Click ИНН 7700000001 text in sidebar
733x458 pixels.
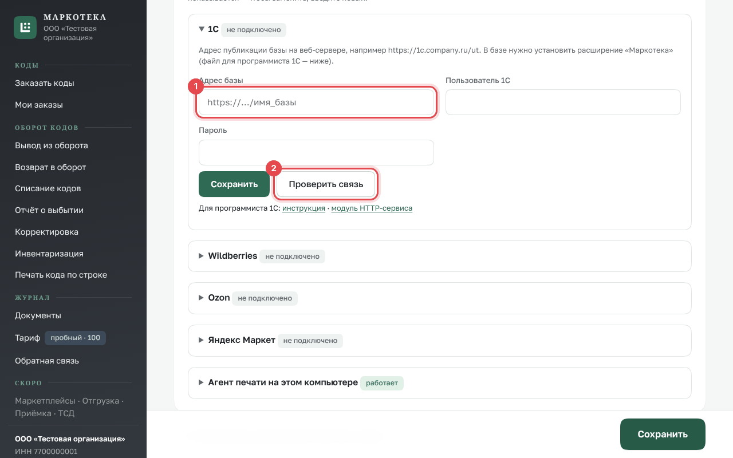(46, 452)
